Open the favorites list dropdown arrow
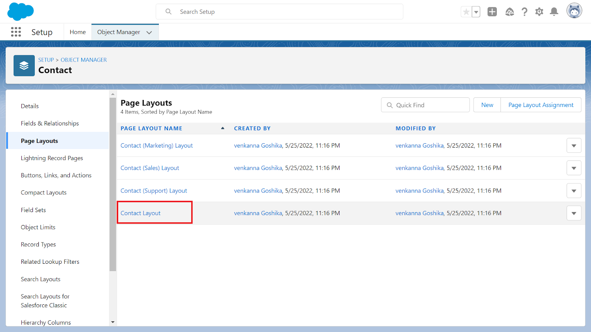Screen dimensions: 591x332 [x=476, y=12]
